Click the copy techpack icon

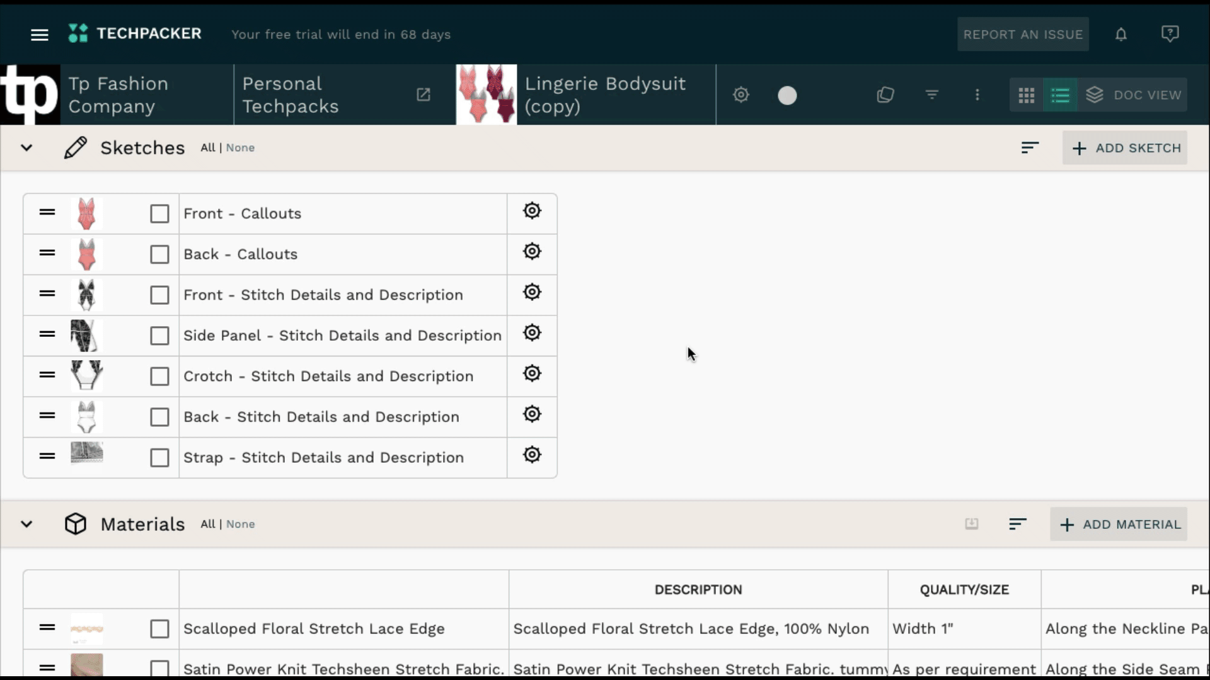point(885,95)
